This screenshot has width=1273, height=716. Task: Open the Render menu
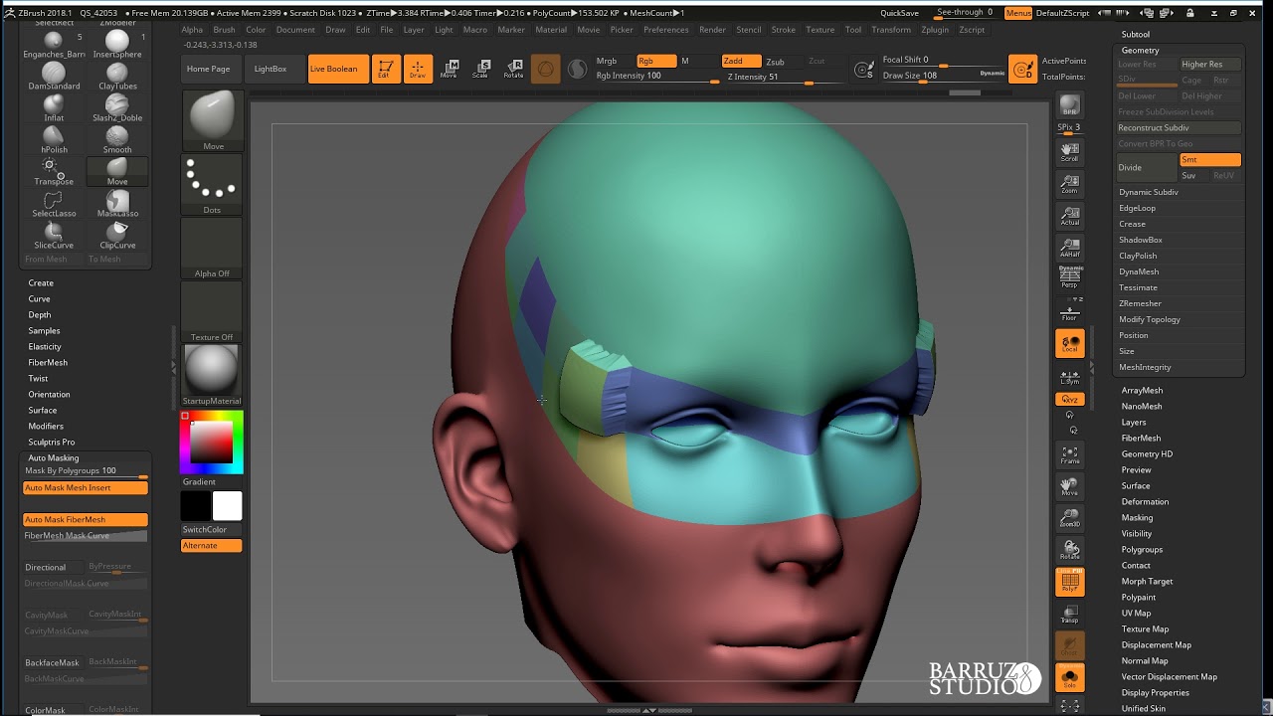pyautogui.click(x=712, y=30)
